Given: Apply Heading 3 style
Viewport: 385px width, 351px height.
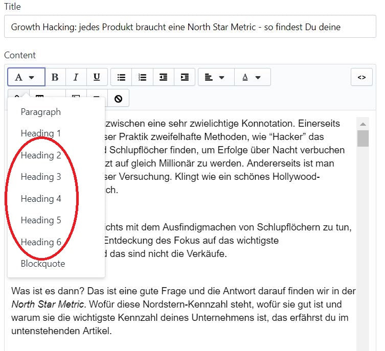Looking at the screenshot, I should pos(41,177).
